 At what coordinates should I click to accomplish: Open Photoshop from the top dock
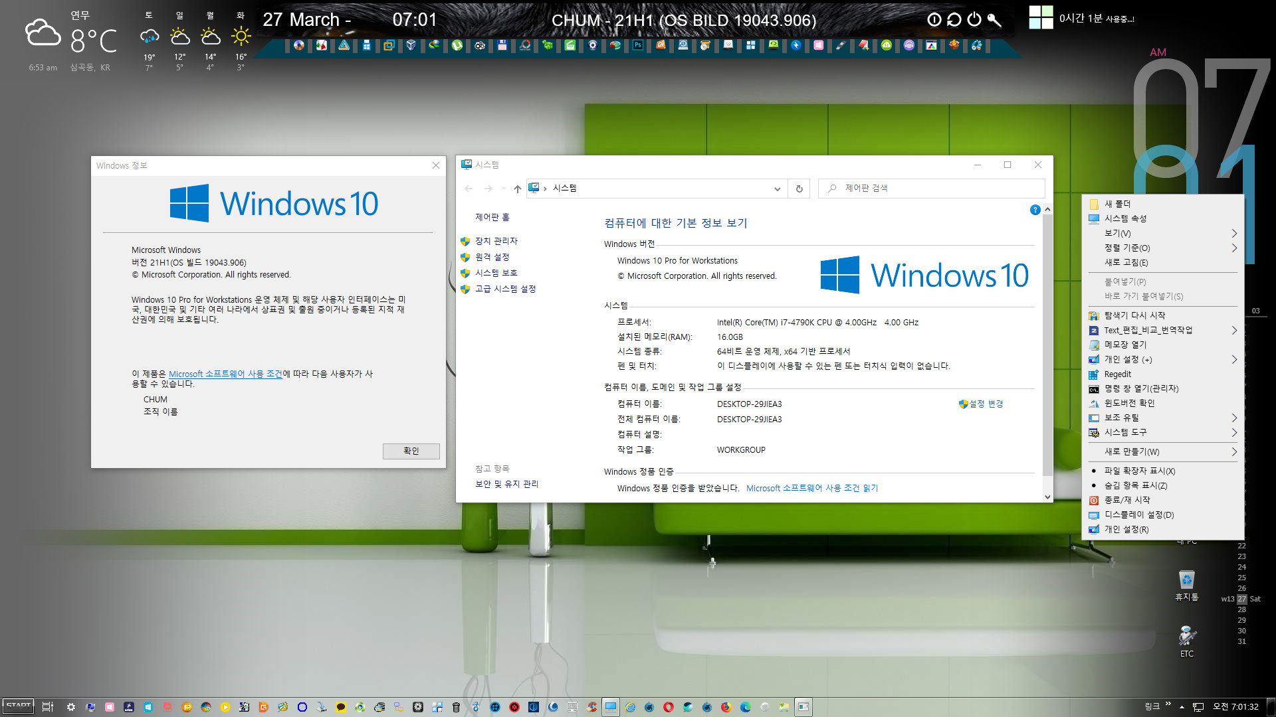click(637, 45)
